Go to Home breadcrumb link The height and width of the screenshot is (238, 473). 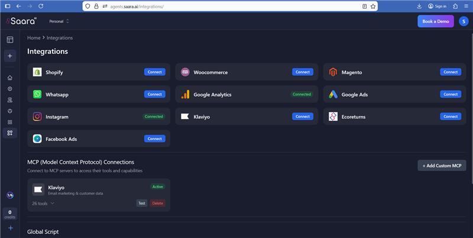[34, 38]
